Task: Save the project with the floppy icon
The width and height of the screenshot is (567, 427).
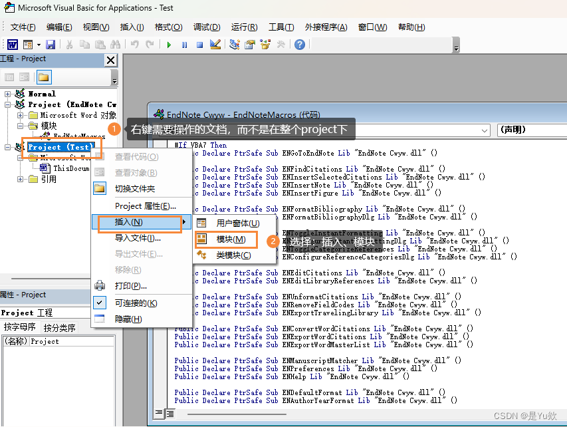Action: point(51,45)
